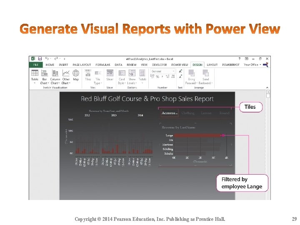Open the Other Chart options

(x=66, y=77)
